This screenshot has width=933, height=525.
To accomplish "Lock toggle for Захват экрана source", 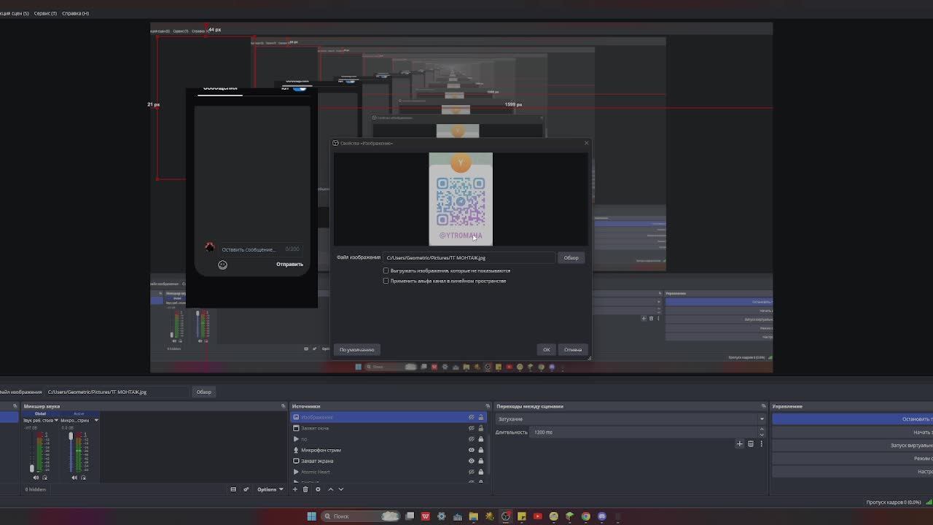I will tap(480, 461).
